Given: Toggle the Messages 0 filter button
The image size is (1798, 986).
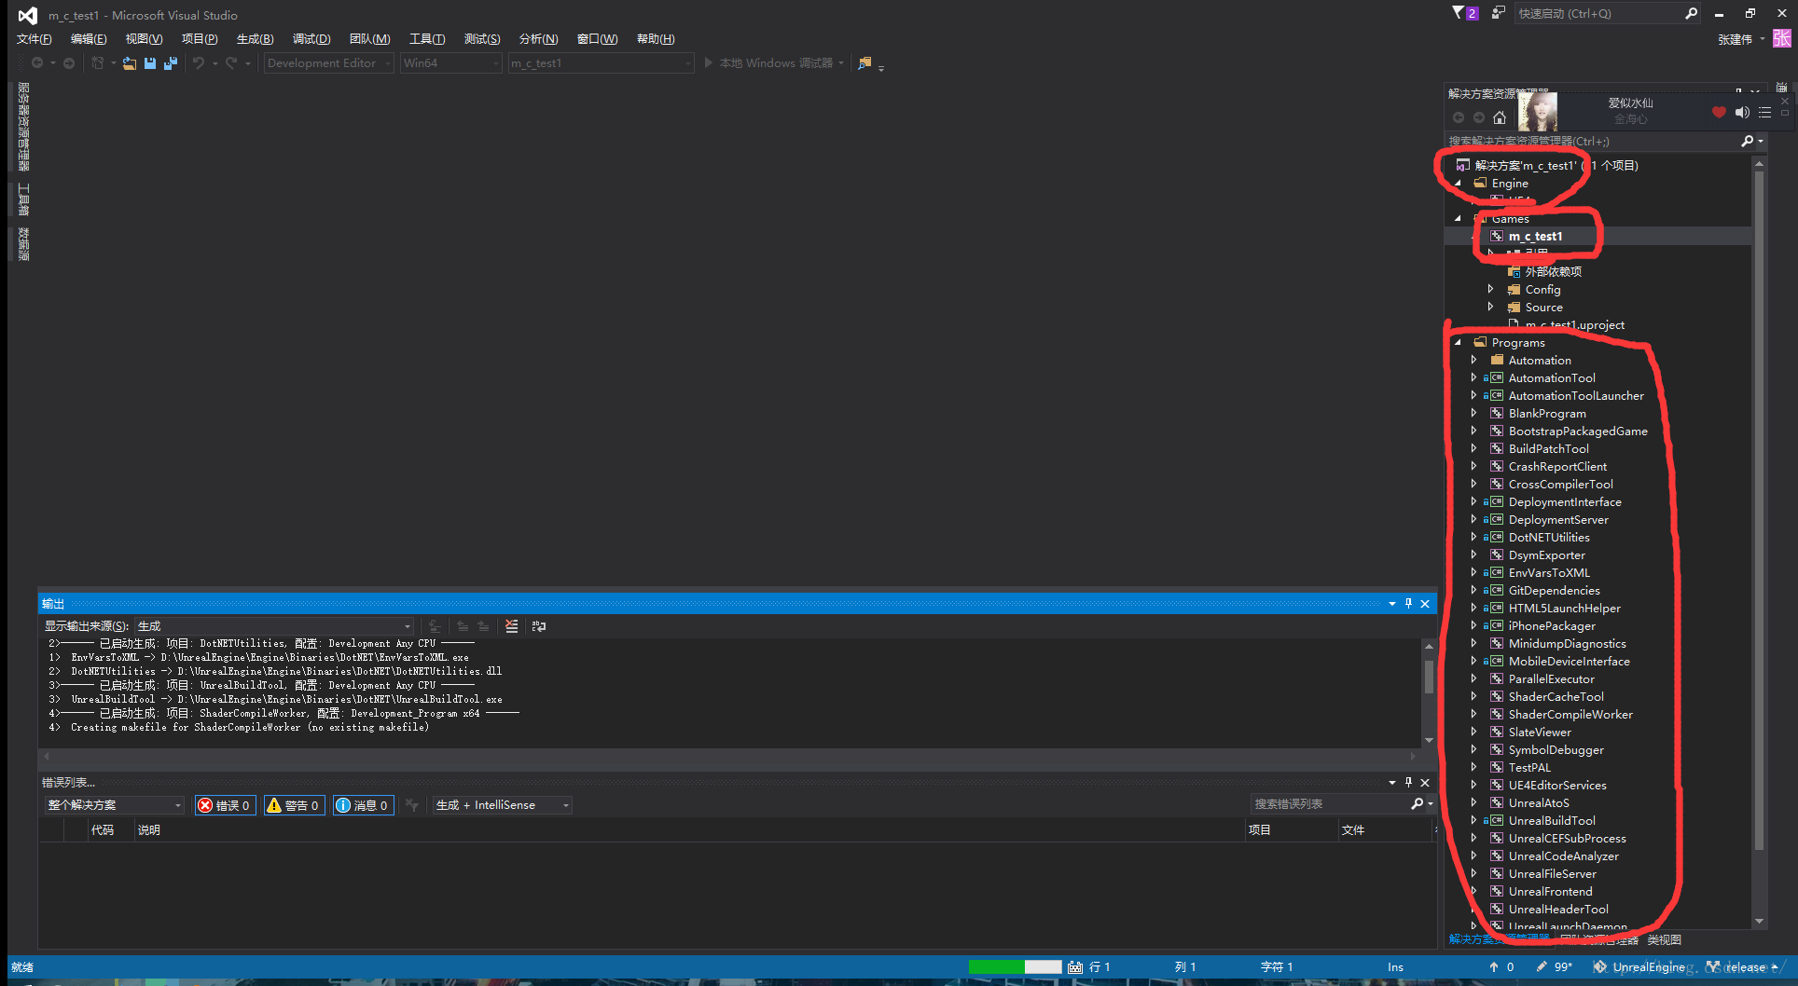Looking at the screenshot, I should 363,805.
